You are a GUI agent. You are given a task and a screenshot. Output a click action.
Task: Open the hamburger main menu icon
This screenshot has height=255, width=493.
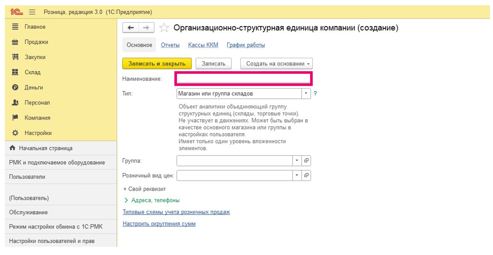[x=32, y=12]
